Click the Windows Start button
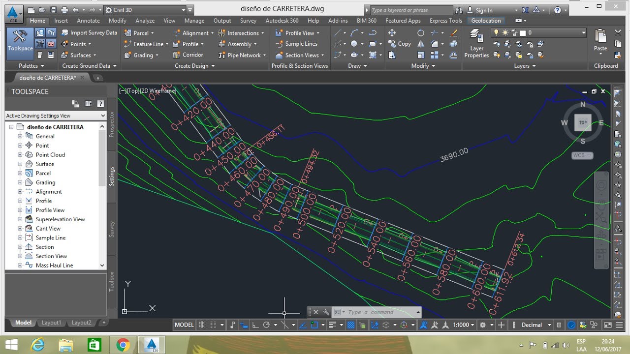The width and height of the screenshot is (630, 354). coord(12,345)
